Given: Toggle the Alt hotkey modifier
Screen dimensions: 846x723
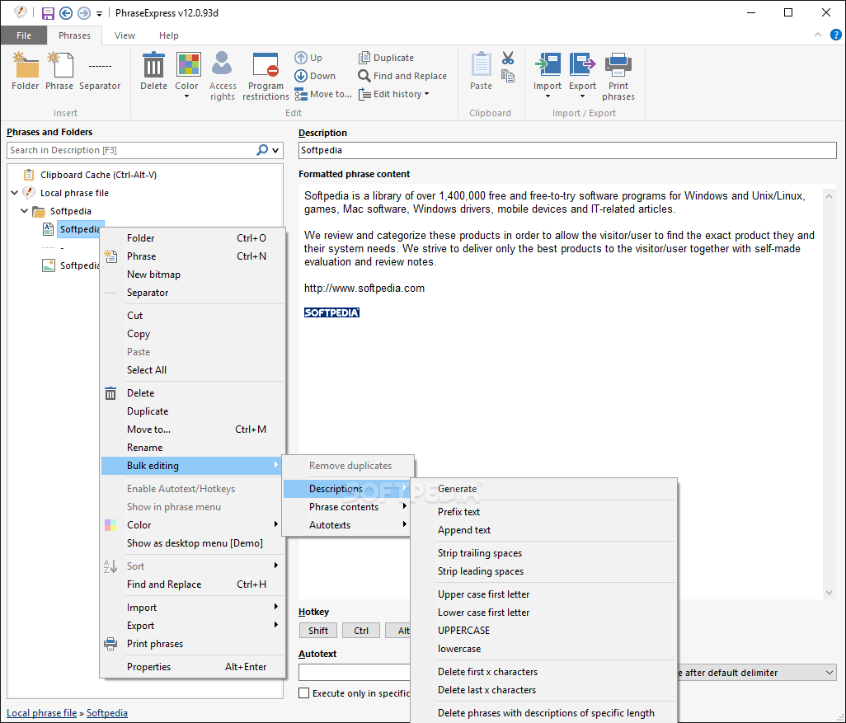Looking at the screenshot, I should tap(398, 630).
